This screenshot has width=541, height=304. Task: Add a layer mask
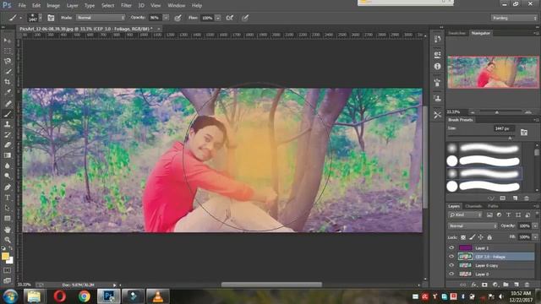(484, 285)
